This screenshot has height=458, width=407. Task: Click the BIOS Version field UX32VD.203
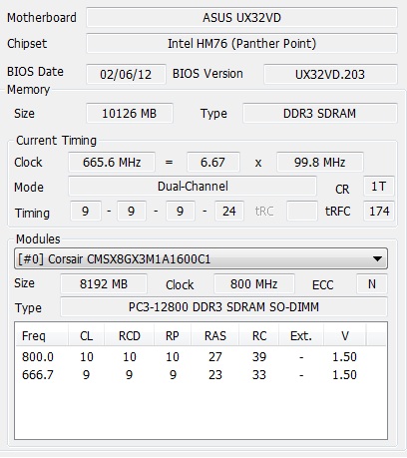(x=330, y=74)
